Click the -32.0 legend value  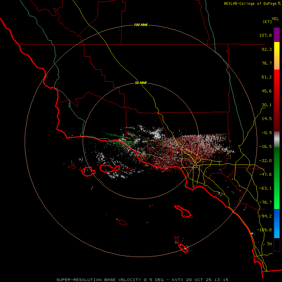tap(265, 161)
